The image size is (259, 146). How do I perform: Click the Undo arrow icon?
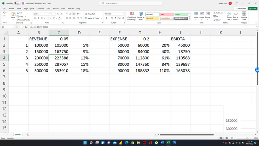coord(4,13)
